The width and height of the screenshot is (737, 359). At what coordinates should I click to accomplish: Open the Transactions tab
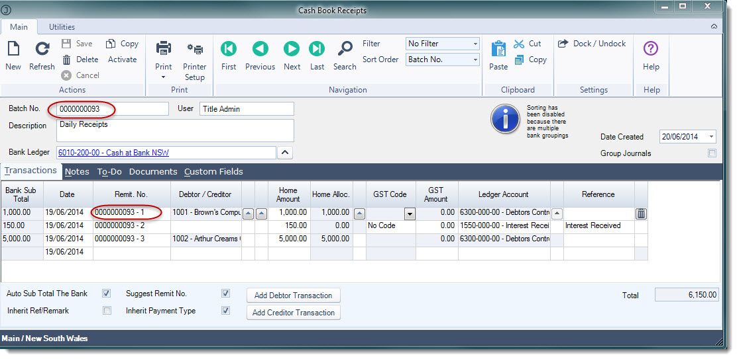pos(30,171)
